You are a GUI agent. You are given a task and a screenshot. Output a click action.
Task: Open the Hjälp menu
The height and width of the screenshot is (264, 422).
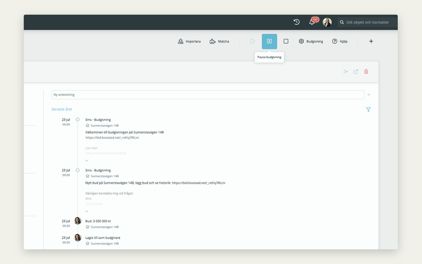tap(339, 41)
